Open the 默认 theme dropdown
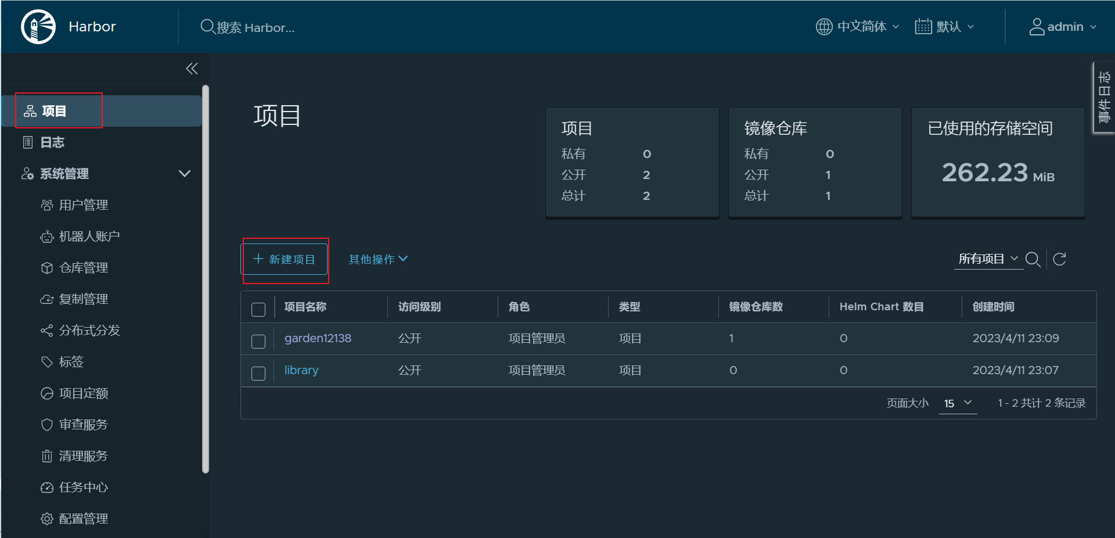This screenshot has height=538, width=1115. pos(945,27)
